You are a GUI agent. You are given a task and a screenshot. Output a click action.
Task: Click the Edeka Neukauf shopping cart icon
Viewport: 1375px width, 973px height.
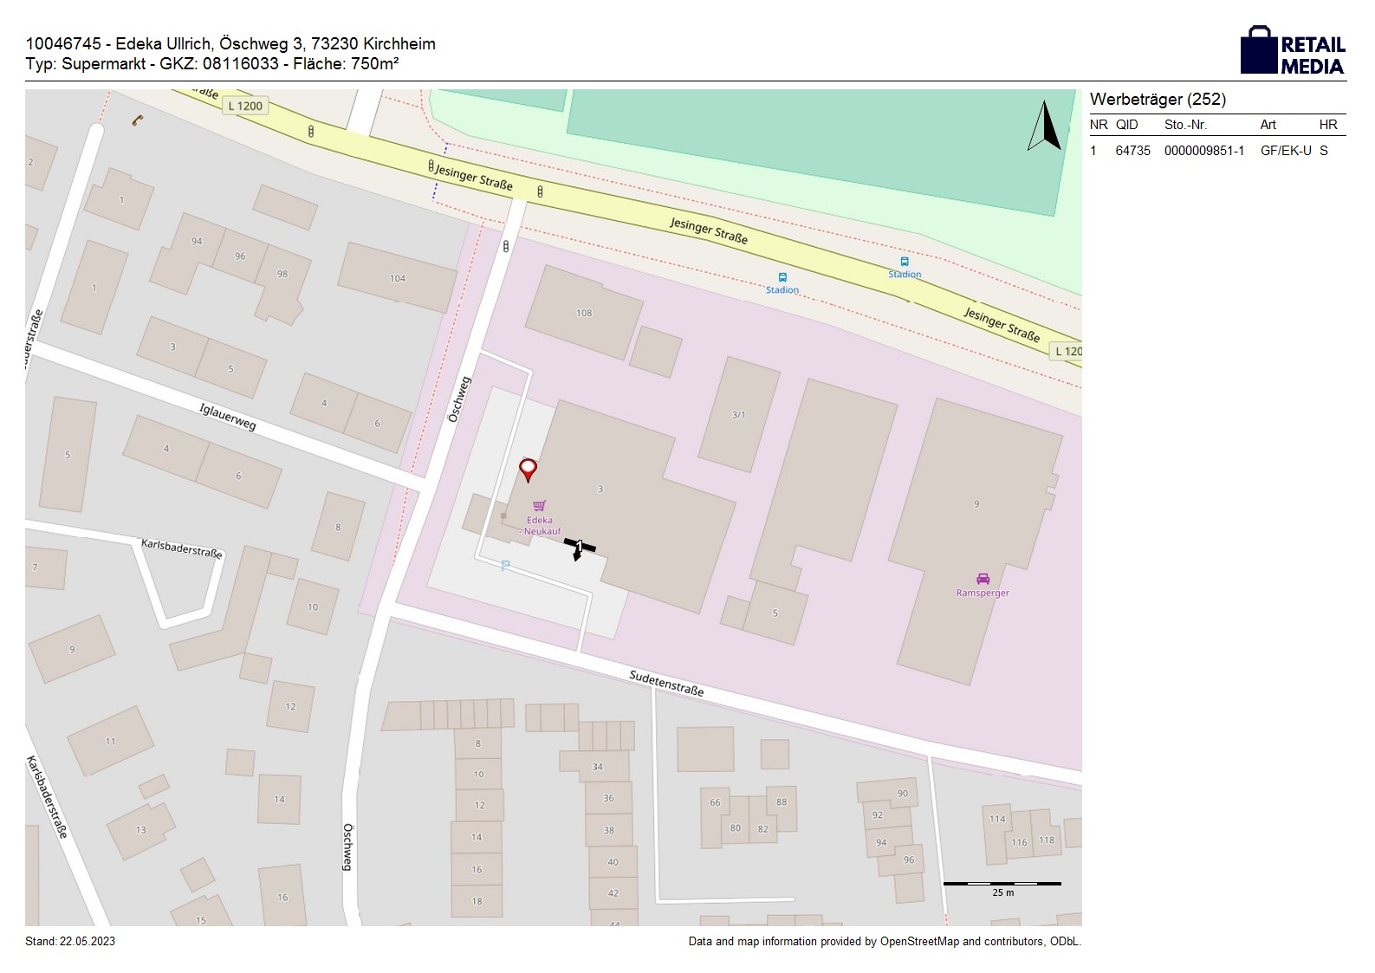pyautogui.click(x=539, y=506)
